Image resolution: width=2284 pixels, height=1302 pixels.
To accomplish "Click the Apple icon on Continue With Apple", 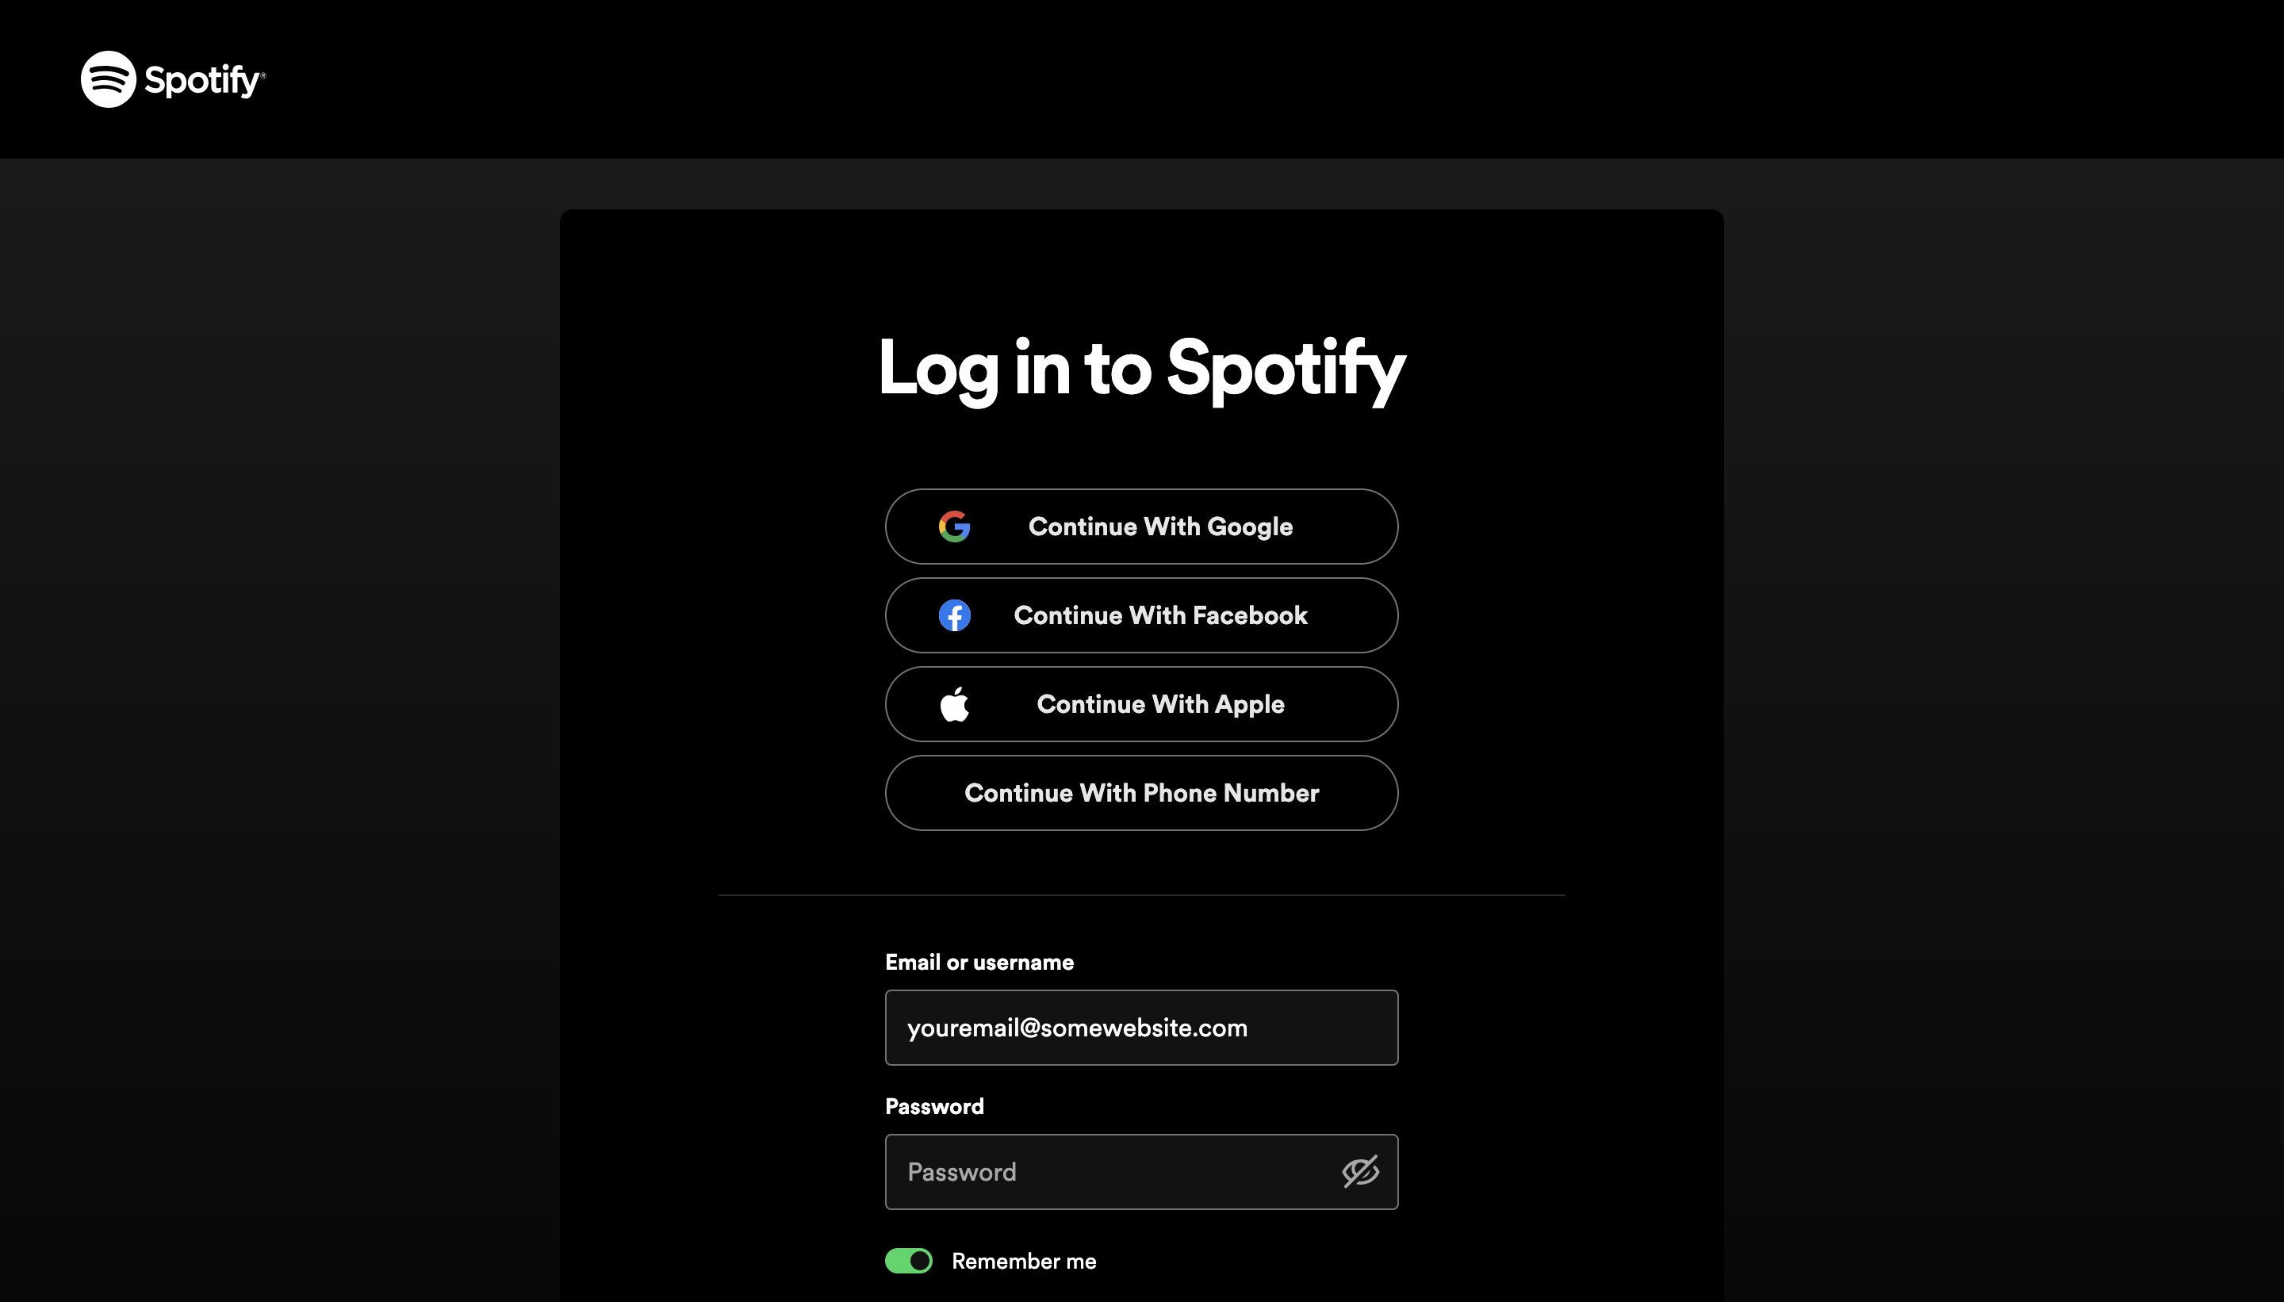I will pyautogui.click(x=956, y=703).
